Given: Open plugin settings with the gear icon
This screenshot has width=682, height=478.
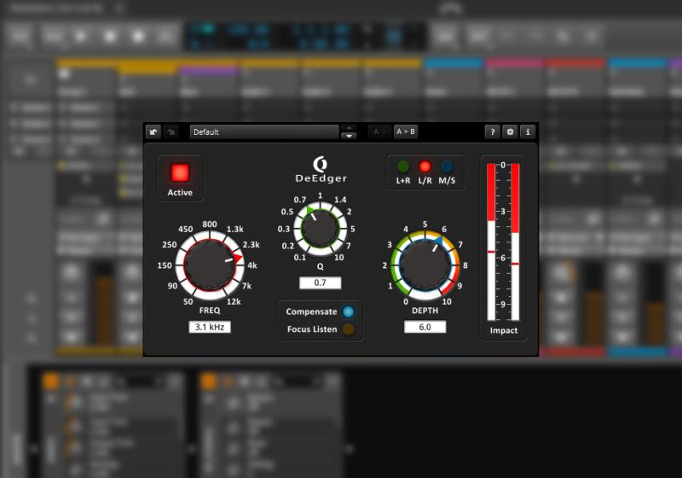Looking at the screenshot, I should coord(510,131).
